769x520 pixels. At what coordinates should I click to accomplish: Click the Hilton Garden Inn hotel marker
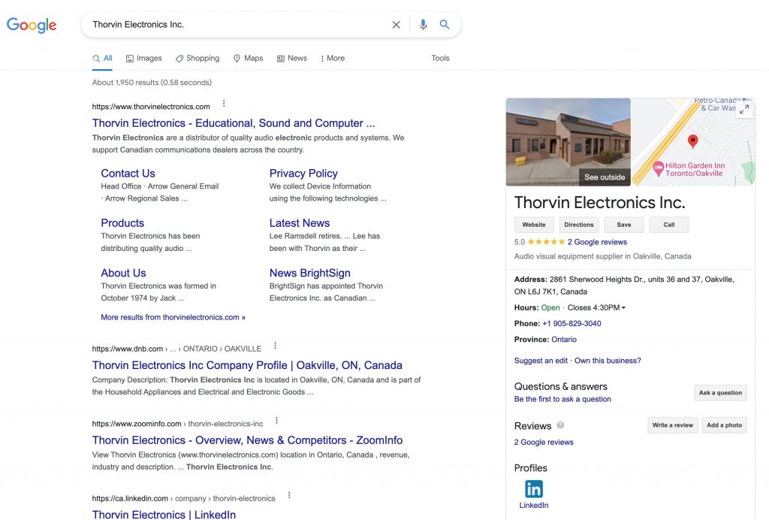(658, 169)
